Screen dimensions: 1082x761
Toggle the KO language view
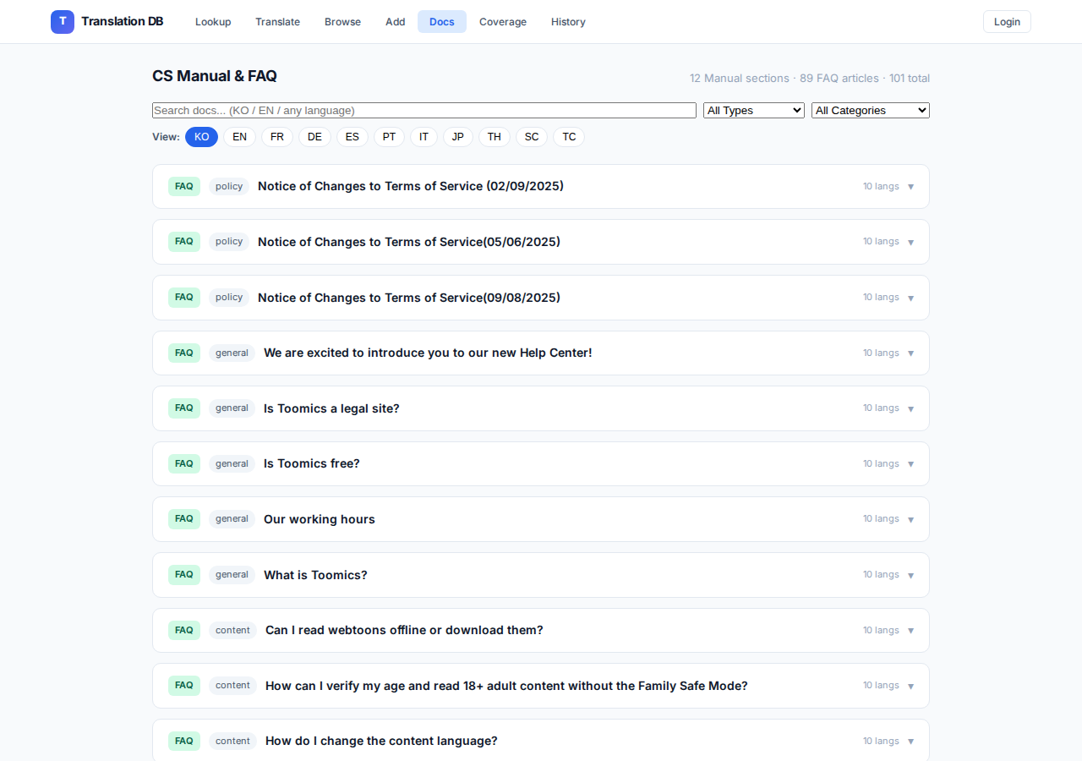click(x=201, y=137)
